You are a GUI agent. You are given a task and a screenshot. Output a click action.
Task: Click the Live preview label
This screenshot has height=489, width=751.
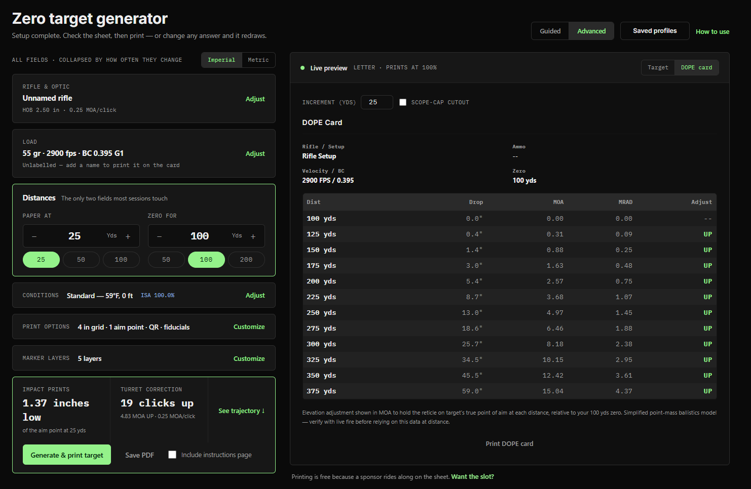point(328,68)
